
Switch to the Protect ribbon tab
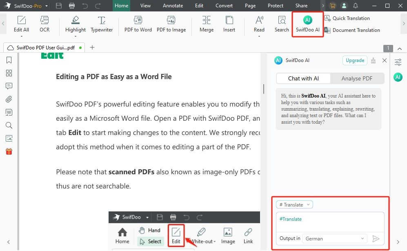point(276,6)
